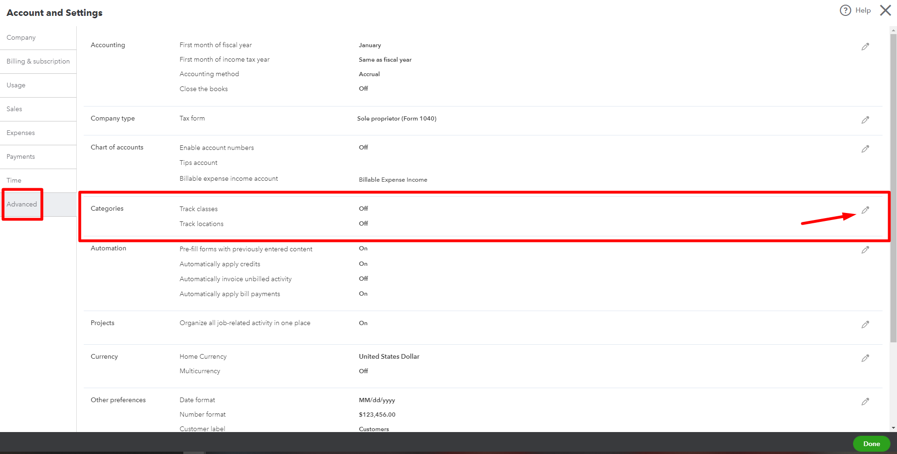Screen dimensions: 897x454
Task: Open Help from the top right
Action: coord(863,10)
